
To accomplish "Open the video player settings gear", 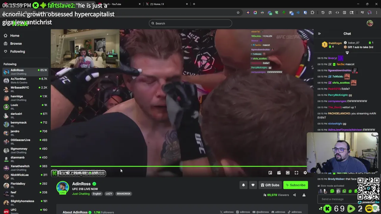I will 305,173.
